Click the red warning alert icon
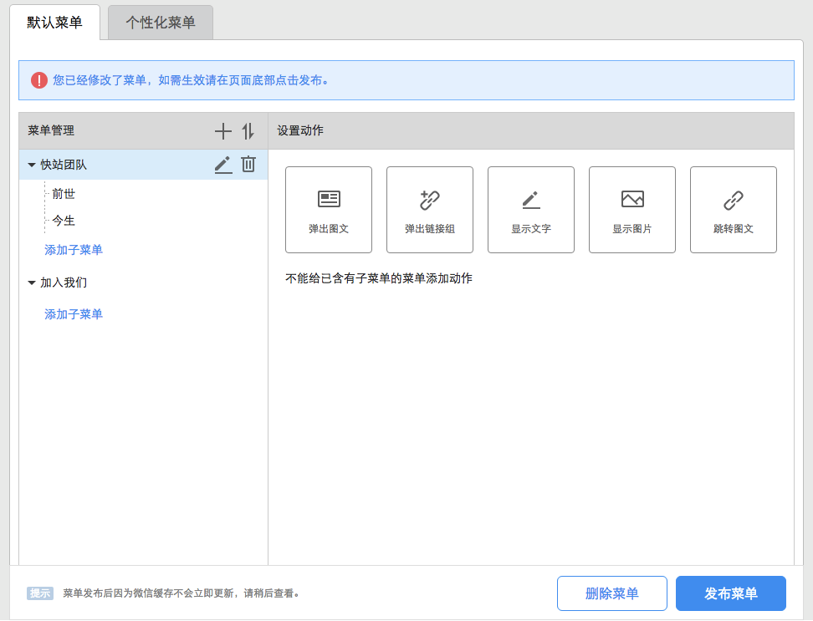The image size is (813, 621). point(39,80)
